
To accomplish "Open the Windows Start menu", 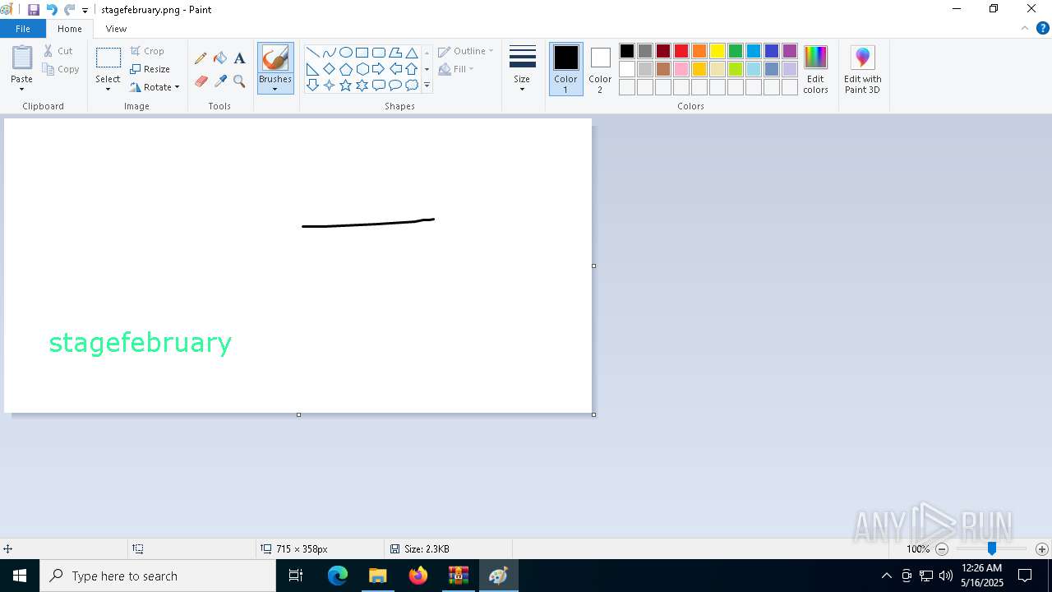I will (20, 576).
